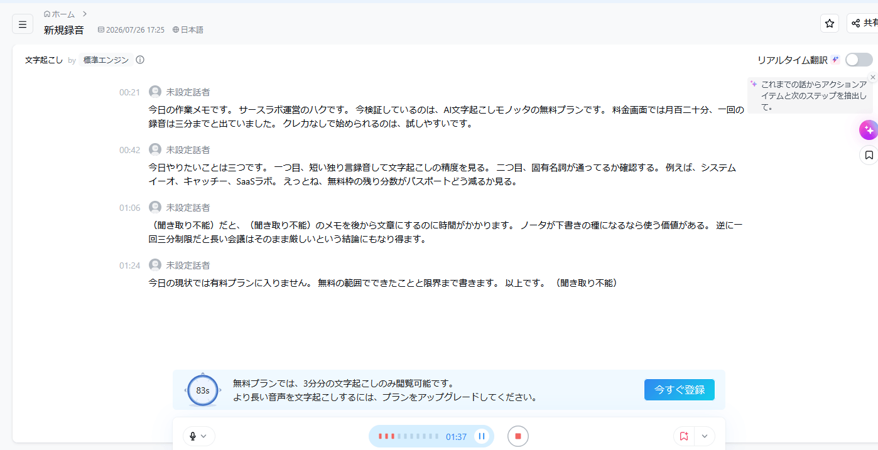Select 未設定話者 label at 01:24
The image size is (878, 450).
(188, 265)
